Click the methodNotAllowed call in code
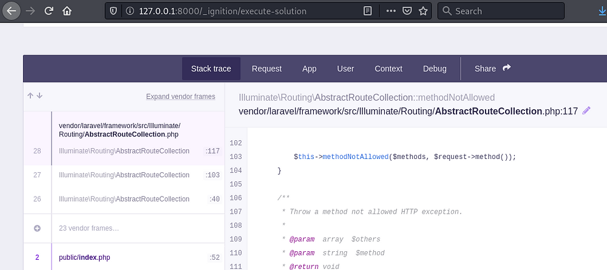This screenshot has width=607, height=270. click(355, 157)
